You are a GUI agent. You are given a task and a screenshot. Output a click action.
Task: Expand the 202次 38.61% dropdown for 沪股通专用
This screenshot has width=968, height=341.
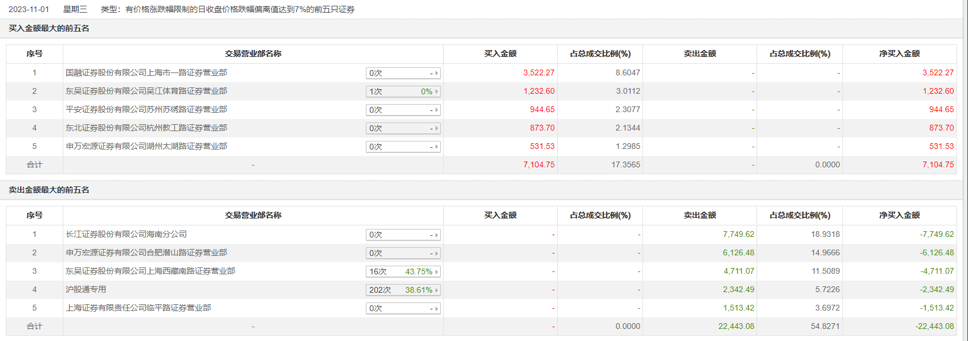pyautogui.click(x=403, y=290)
